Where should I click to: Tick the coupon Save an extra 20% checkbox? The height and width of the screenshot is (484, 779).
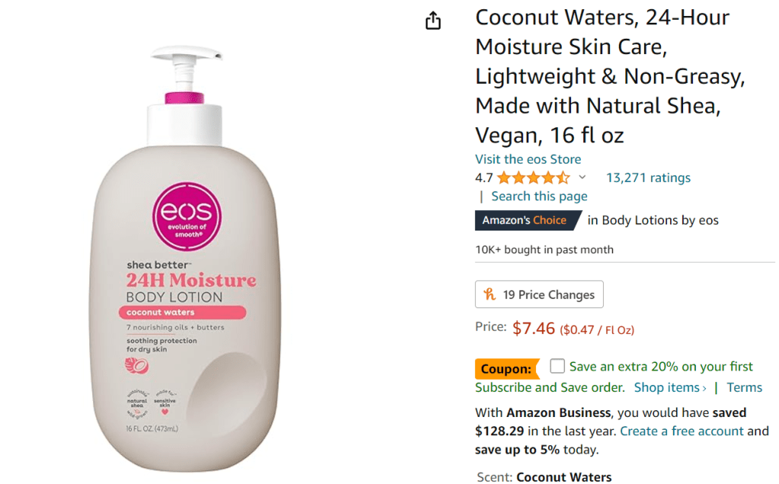pyautogui.click(x=557, y=366)
